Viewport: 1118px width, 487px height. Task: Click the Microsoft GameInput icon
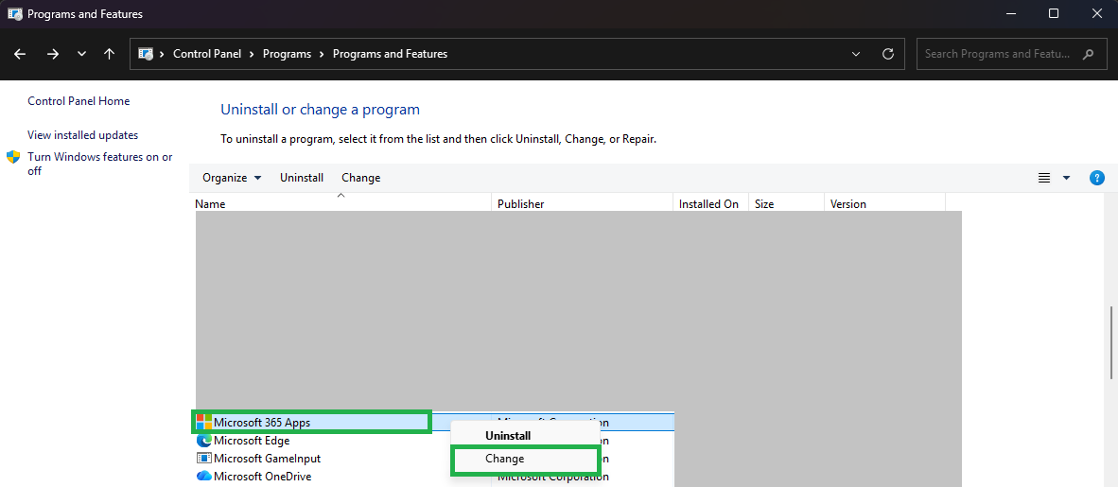pos(204,459)
